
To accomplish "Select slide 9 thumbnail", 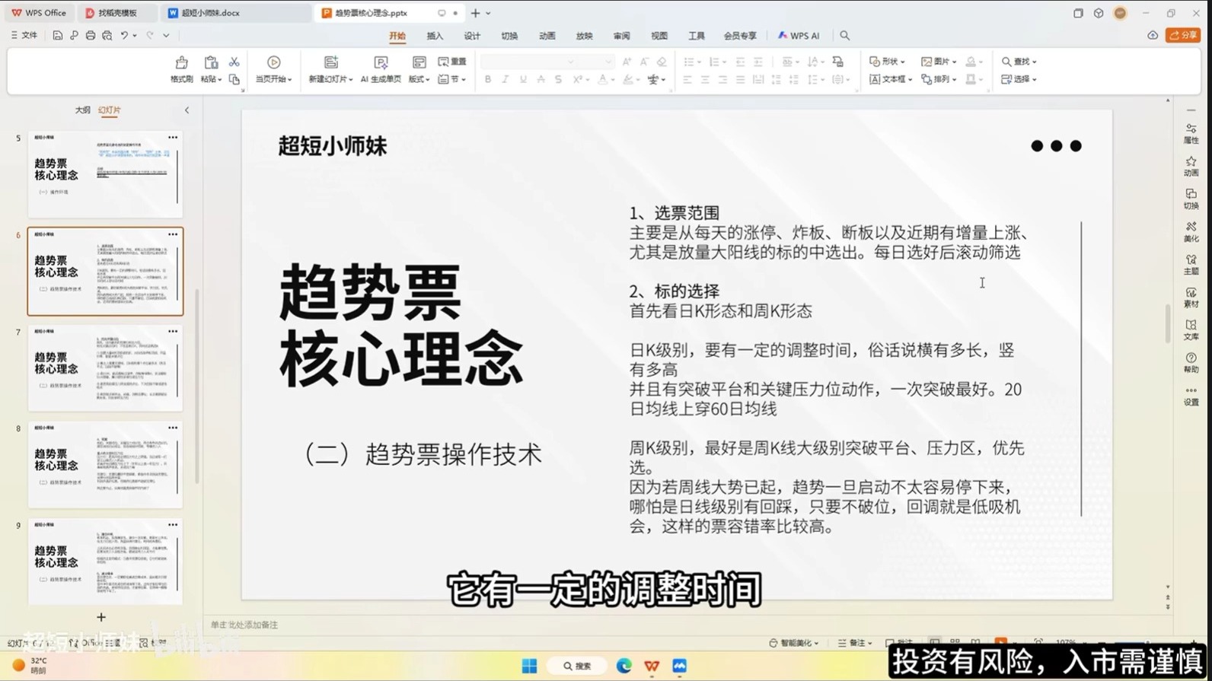I will [105, 562].
